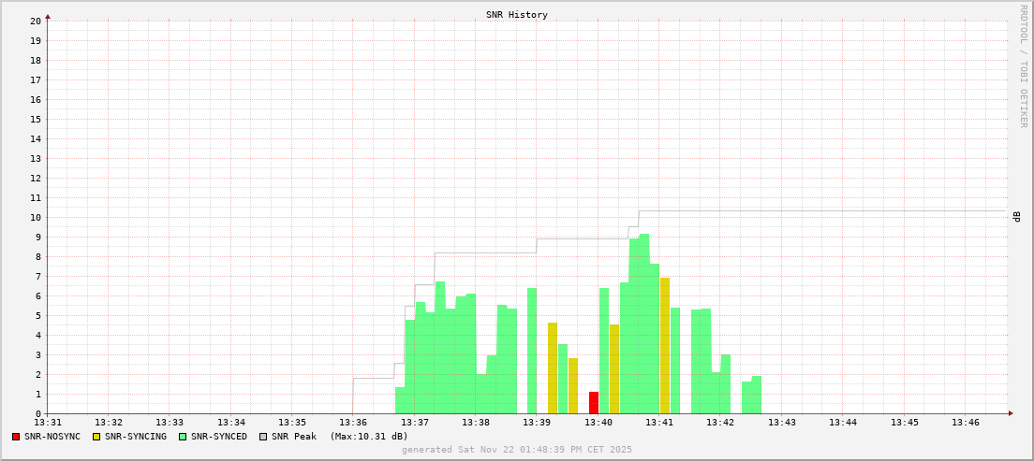Click the 20 value on the vertical axis
The height and width of the screenshot is (461, 1034).
[x=36, y=21]
